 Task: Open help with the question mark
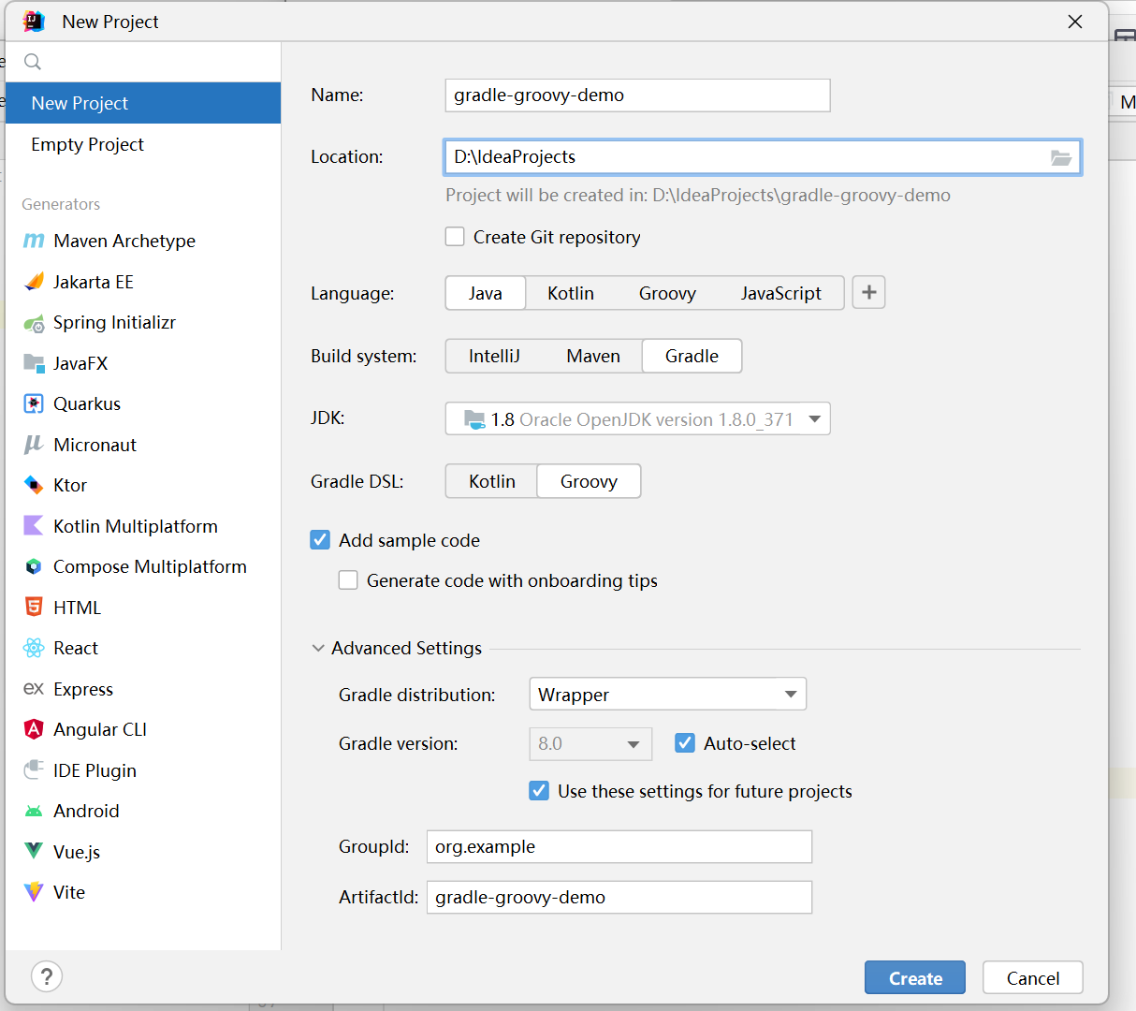pos(47,976)
